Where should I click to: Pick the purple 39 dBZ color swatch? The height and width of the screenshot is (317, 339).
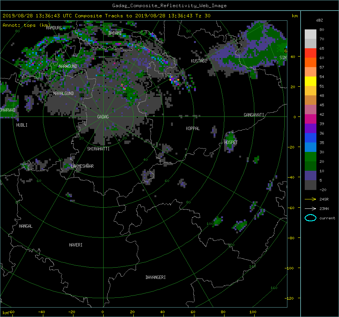point(310,128)
